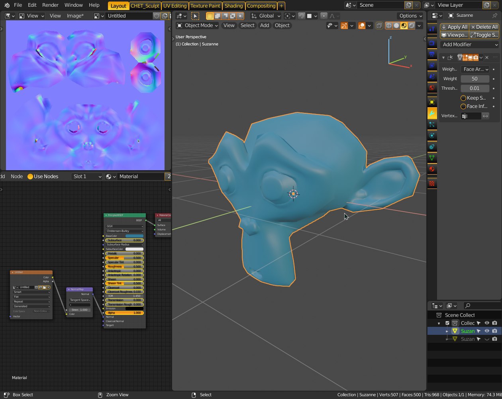Open material Slot 1 dropdown
This screenshot has height=399, width=502.
pyautogui.click(x=87, y=177)
